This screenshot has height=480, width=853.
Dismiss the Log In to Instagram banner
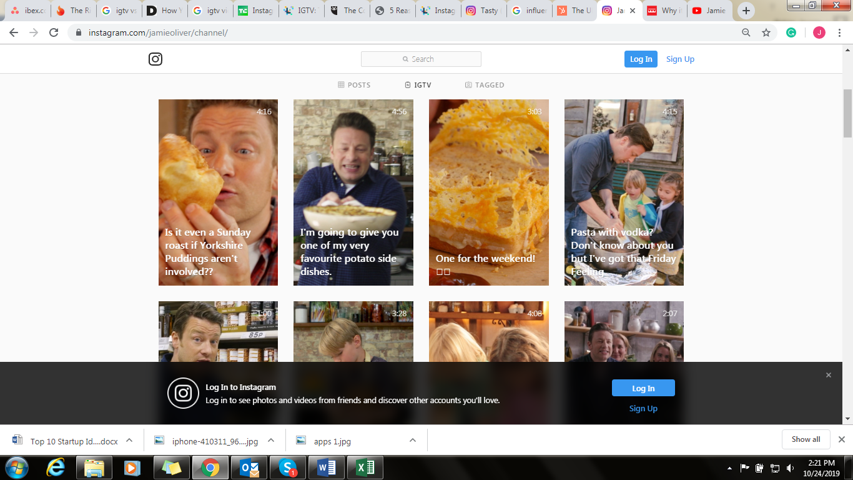829,375
